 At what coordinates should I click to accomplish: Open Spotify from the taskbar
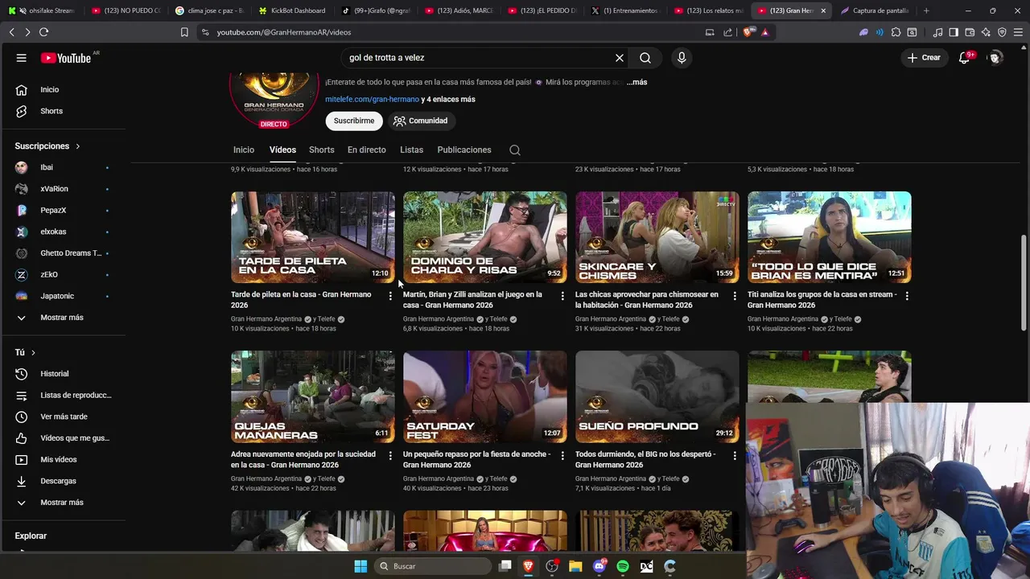click(623, 566)
